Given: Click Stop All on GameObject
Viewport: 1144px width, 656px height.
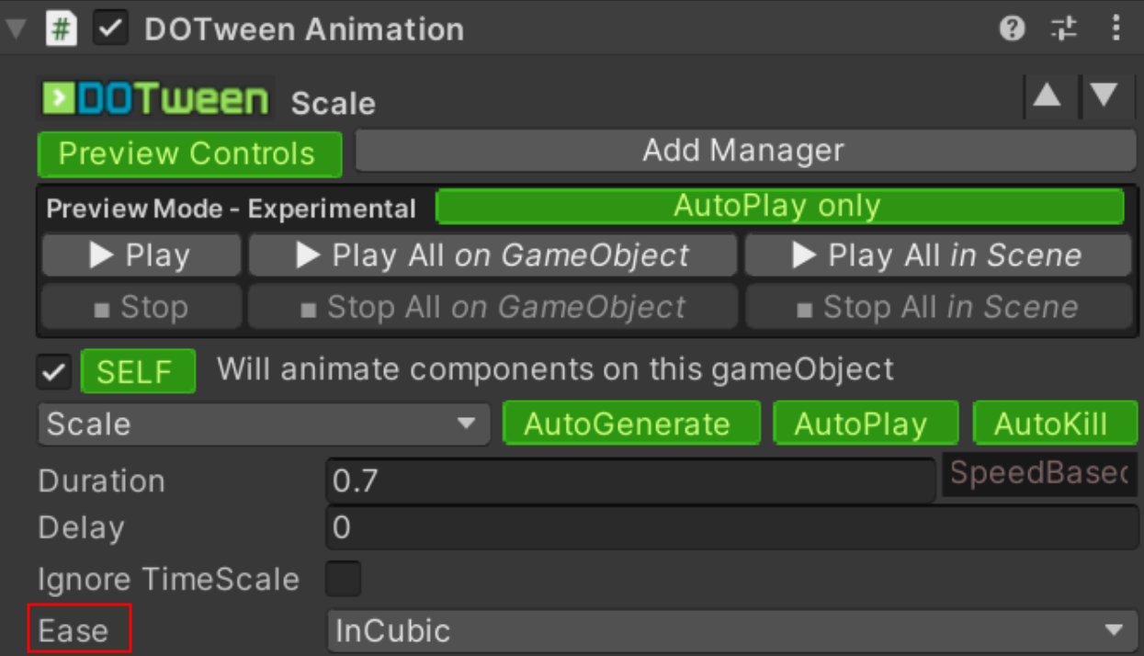Looking at the screenshot, I should [x=493, y=307].
